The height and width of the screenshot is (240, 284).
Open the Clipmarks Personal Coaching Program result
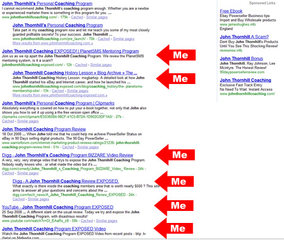pyautogui.click(x=58, y=103)
